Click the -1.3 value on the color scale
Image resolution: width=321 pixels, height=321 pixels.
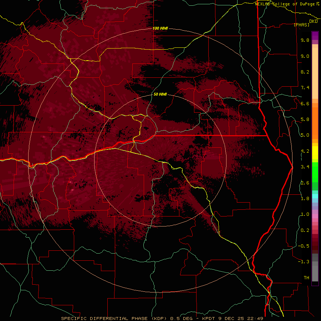point(304,262)
